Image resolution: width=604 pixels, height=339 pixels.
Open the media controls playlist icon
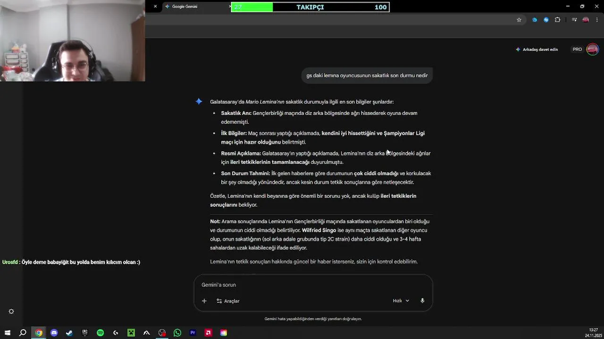click(x=574, y=20)
